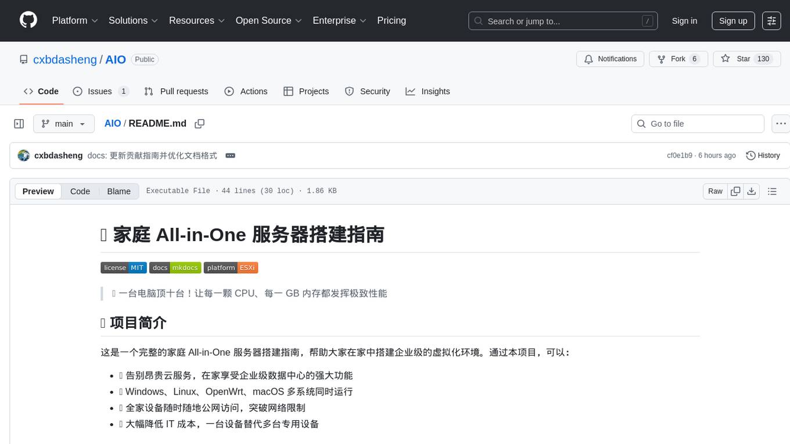Click the Sign in link
This screenshot has height=444, width=790.
tap(684, 21)
